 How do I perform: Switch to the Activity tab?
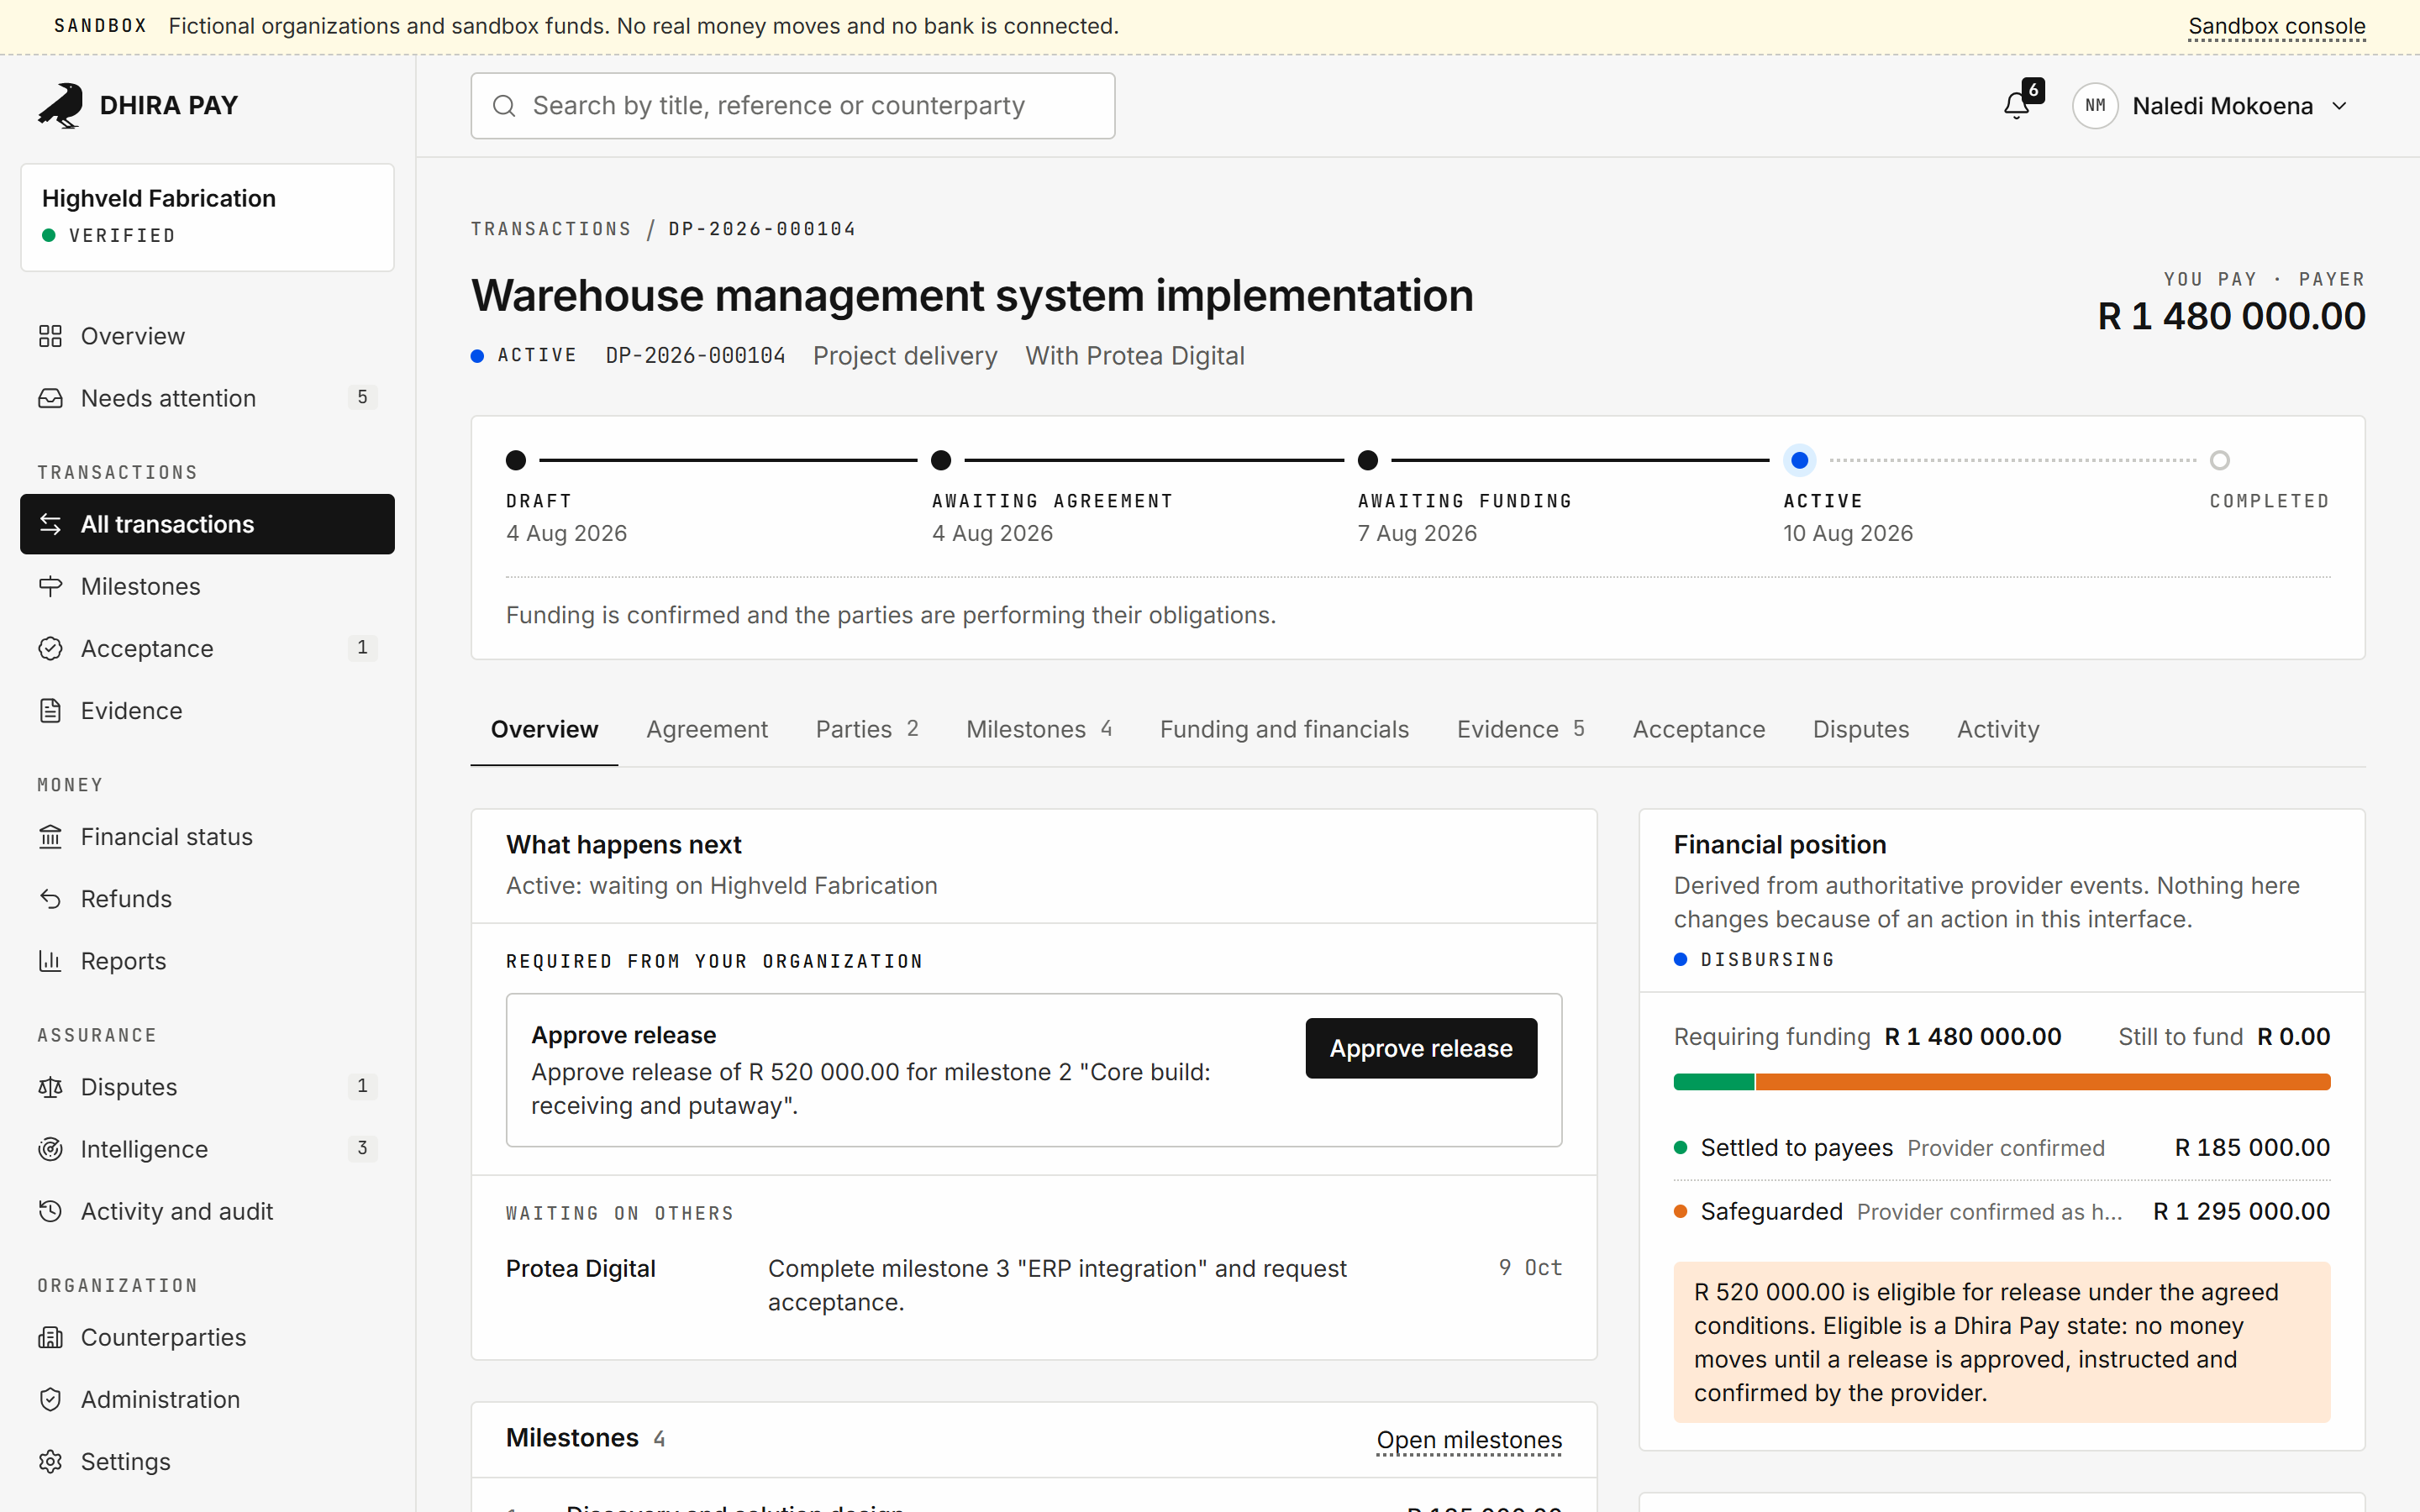click(x=1997, y=729)
